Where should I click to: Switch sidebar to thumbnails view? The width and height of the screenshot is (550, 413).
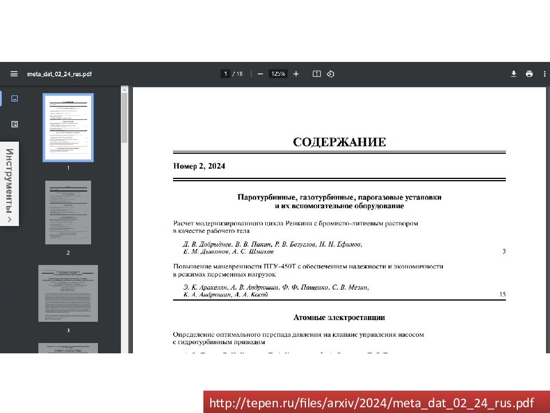coord(15,99)
